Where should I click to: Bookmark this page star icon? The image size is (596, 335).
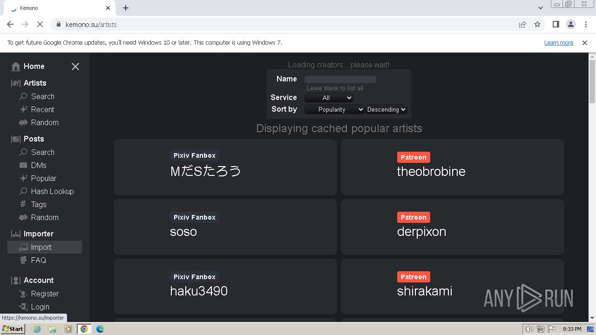point(537,24)
